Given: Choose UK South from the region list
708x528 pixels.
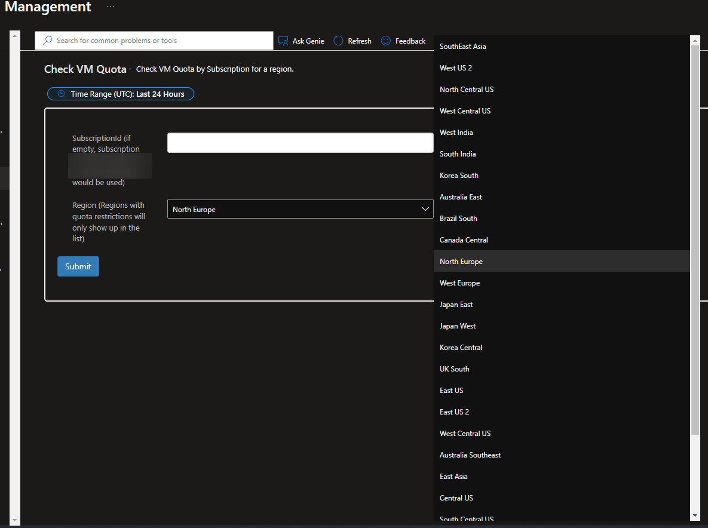Looking at the screenshot, I should (x=454, y=369).
